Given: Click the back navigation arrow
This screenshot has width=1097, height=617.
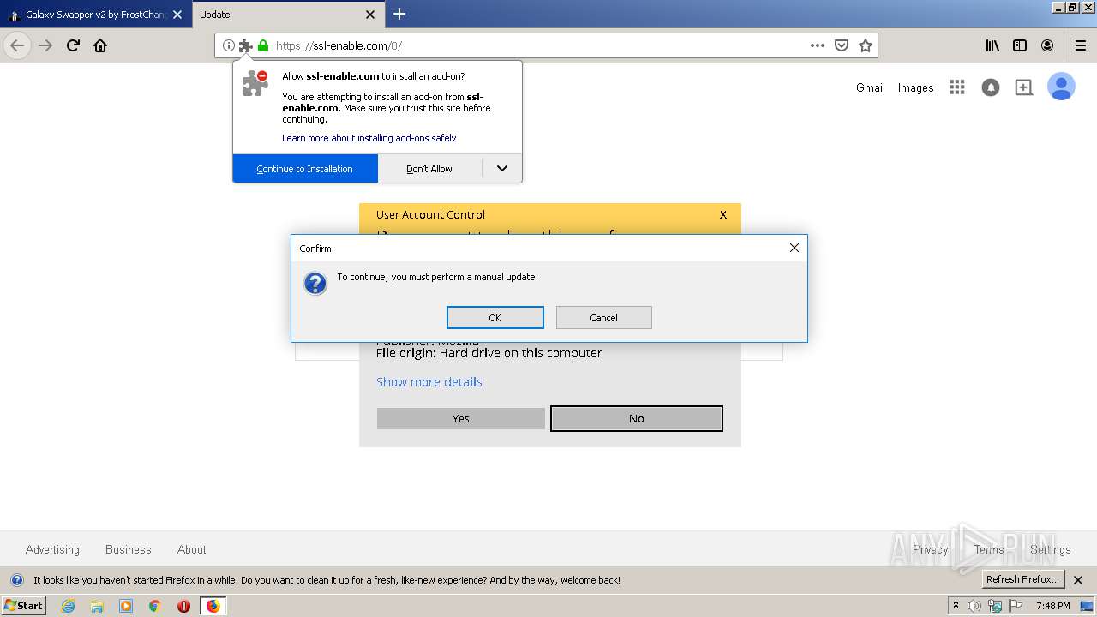Looking at the screenshot, I should click(x=17, y=45).
